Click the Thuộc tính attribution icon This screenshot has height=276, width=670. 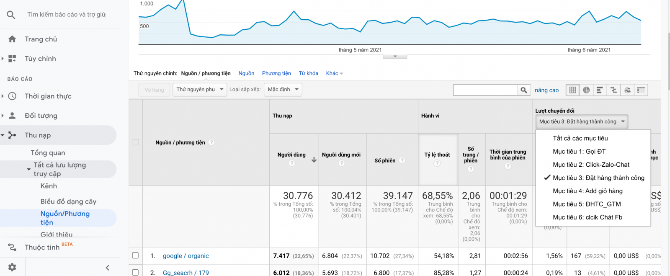click(x=12, y=247)
